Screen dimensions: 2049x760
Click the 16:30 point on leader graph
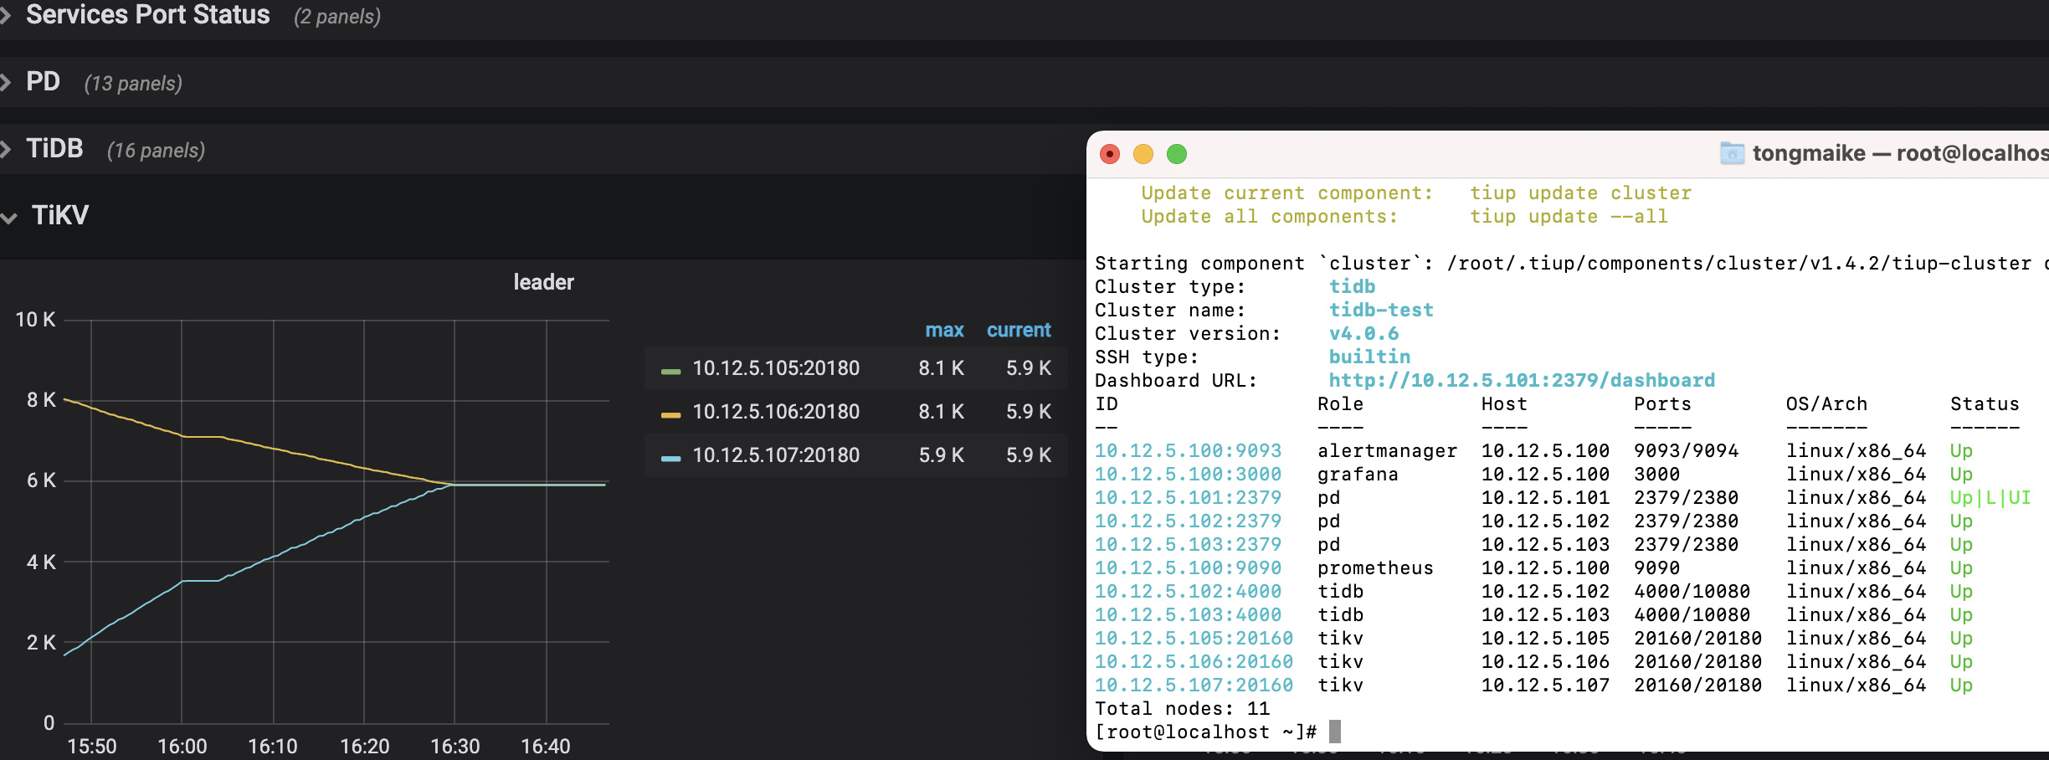(x=454, y=485)
